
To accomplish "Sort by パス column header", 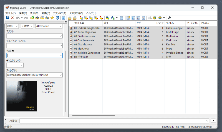I will tap(119, 23).
